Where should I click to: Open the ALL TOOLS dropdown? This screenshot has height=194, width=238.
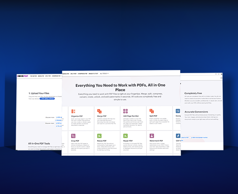coord(104,73)
